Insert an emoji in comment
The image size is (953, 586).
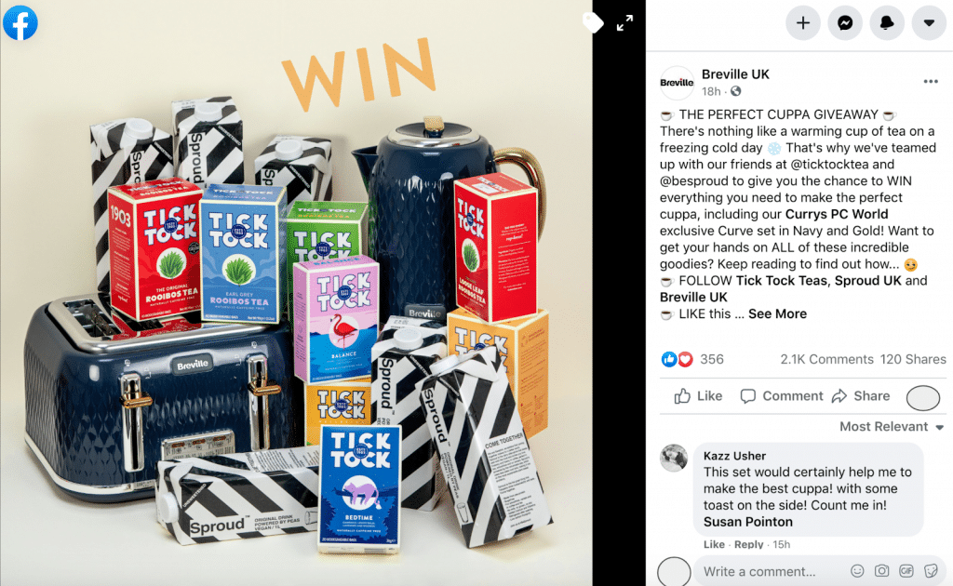pos(857,571)
